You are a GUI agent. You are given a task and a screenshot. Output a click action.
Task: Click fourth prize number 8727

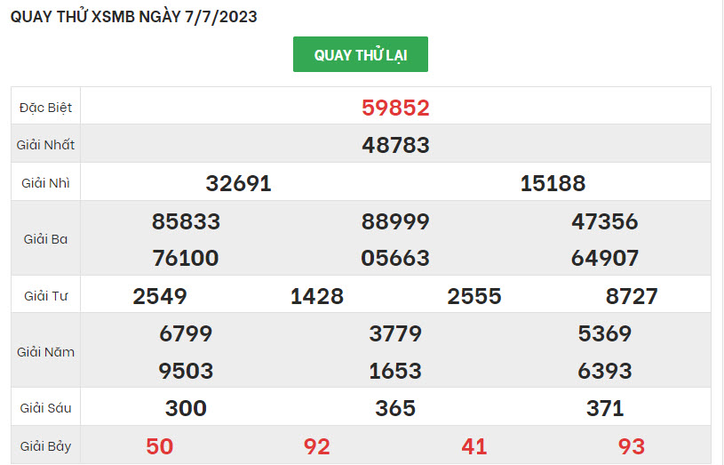(632, 296)
